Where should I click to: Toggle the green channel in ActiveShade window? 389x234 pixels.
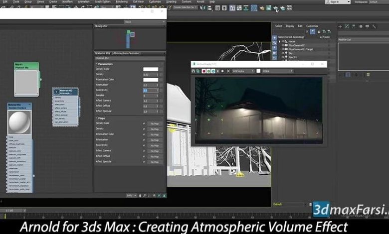208,71
